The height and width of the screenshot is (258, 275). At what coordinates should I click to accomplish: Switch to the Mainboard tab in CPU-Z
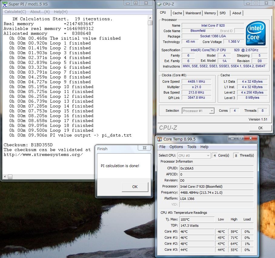pos(193,13)
